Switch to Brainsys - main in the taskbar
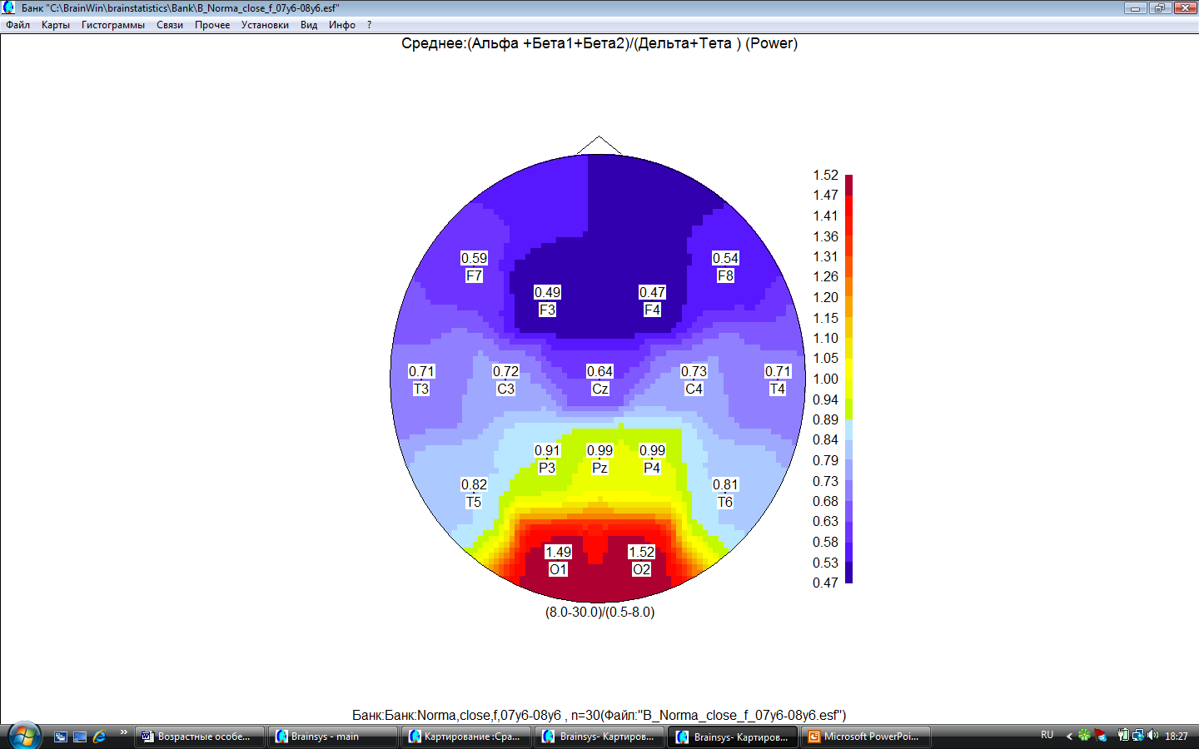The width and height of the screenshot is (1199, 749). click(x=332, y=737)
